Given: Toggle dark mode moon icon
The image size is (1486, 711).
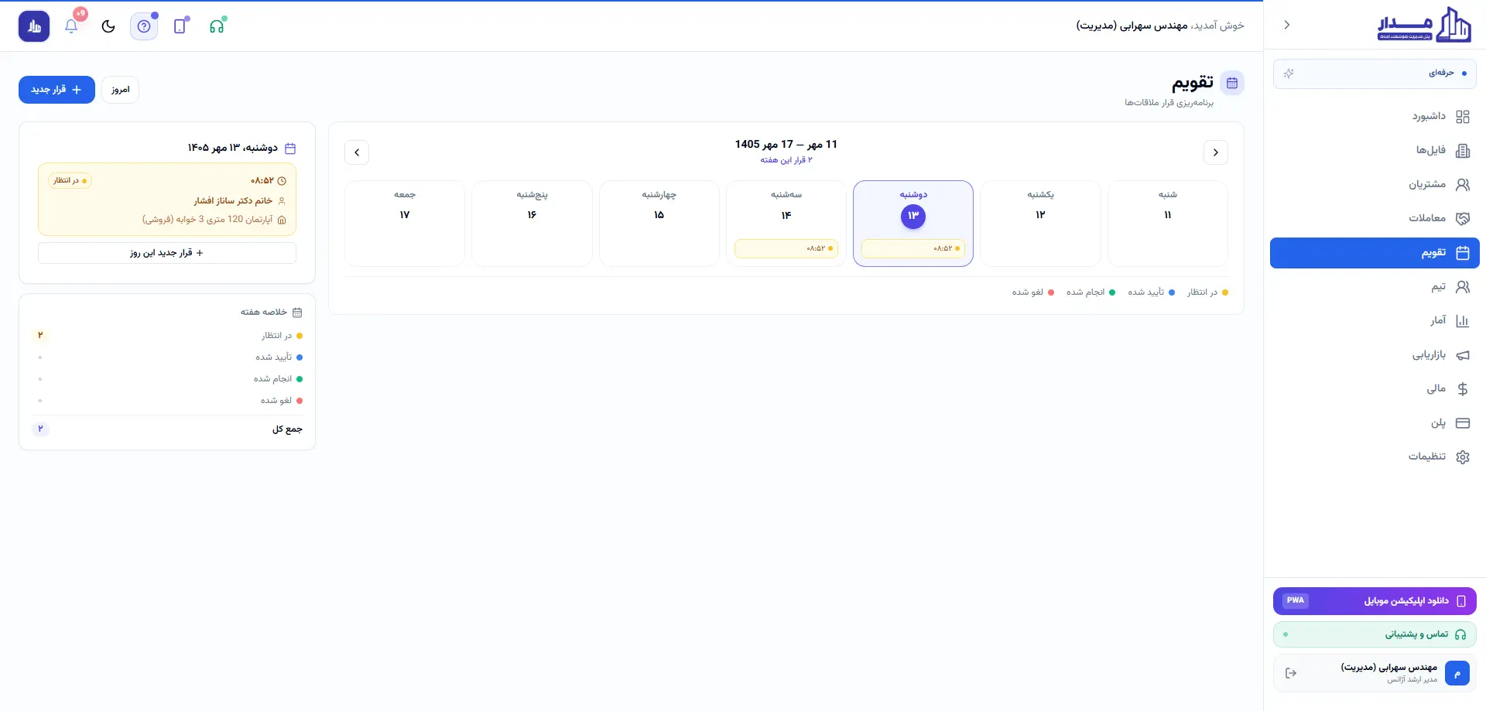Looking at the screenshot, I should tap(108, 26).
